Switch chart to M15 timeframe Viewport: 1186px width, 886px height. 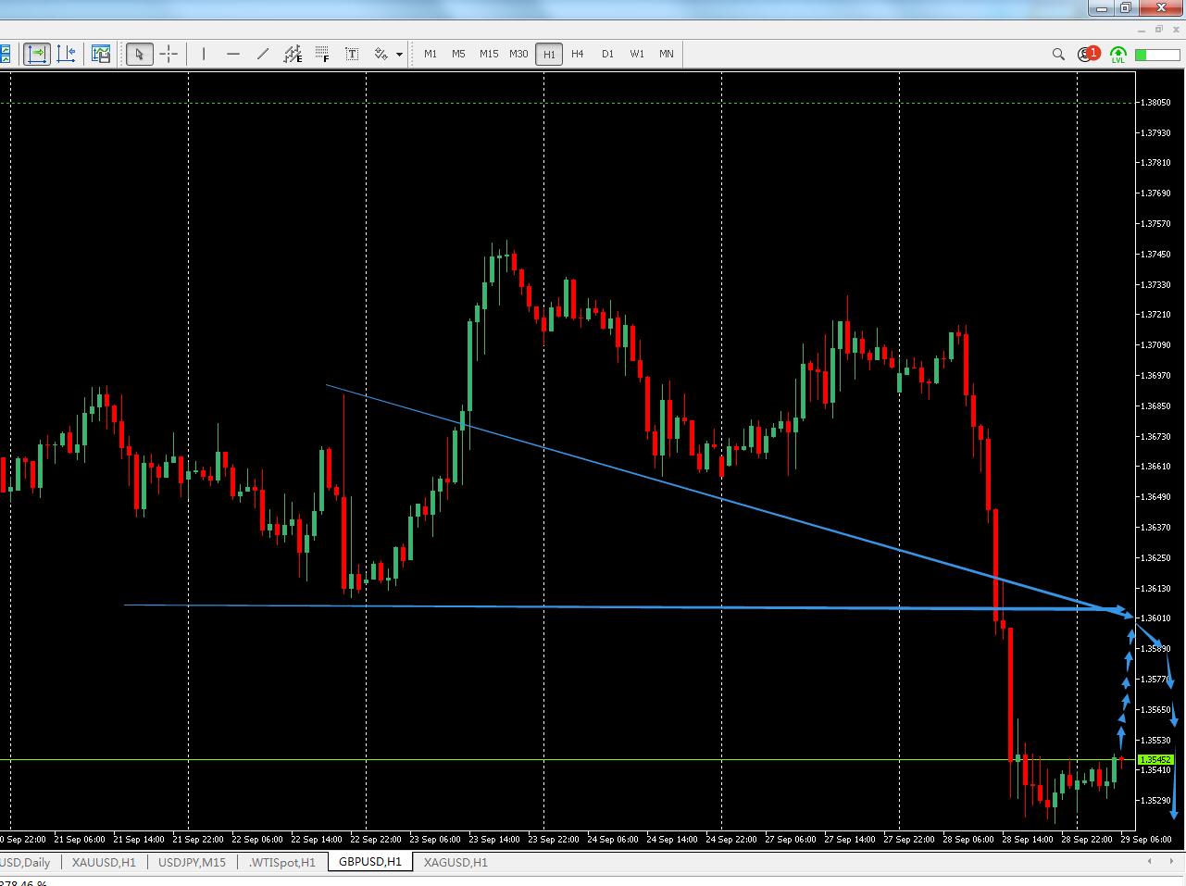click(x=489, y=54)
